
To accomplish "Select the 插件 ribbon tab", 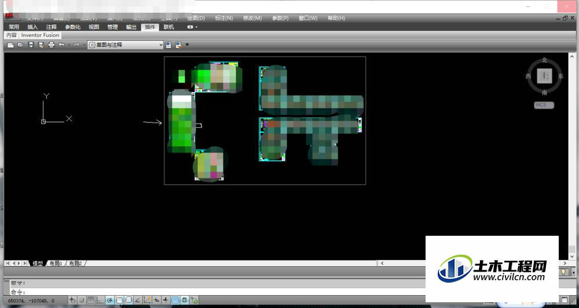I will tap(150, 27).
